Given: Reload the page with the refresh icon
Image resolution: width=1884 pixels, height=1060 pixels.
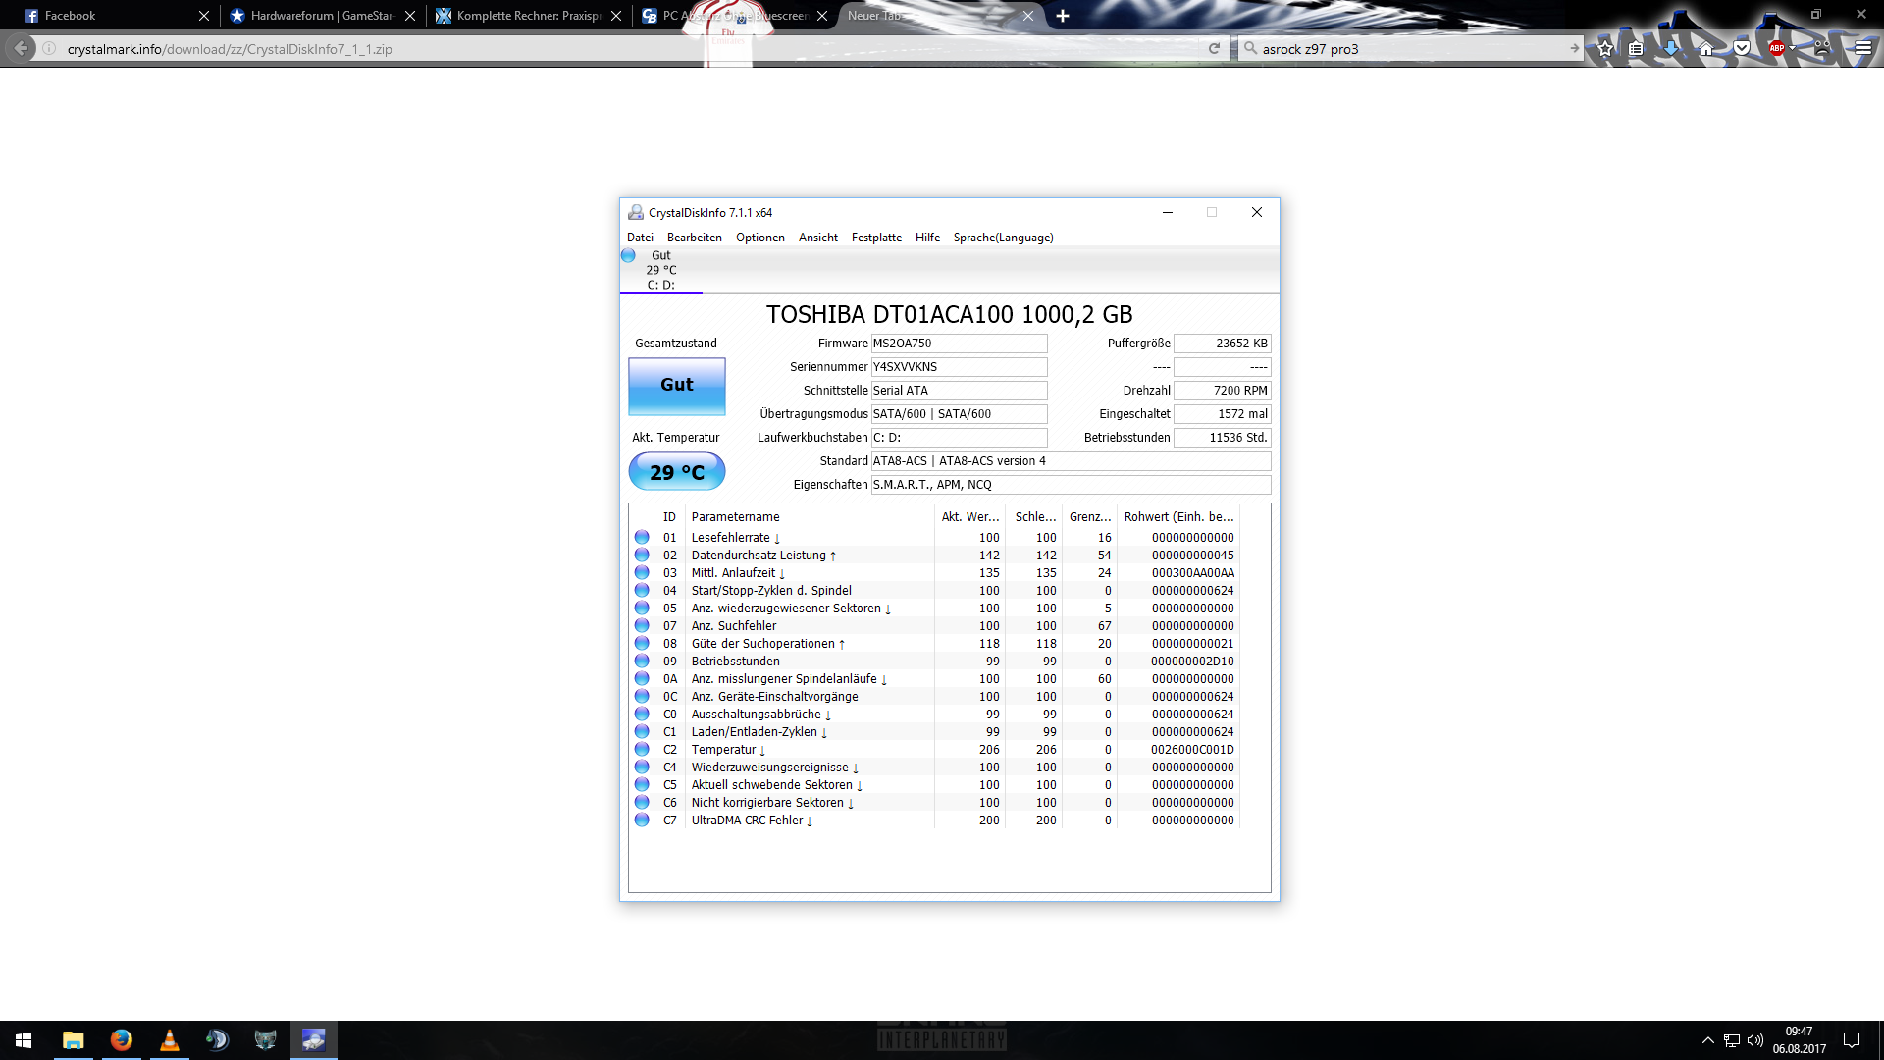Looking at the screenshot, I should tap(1214, 48).
